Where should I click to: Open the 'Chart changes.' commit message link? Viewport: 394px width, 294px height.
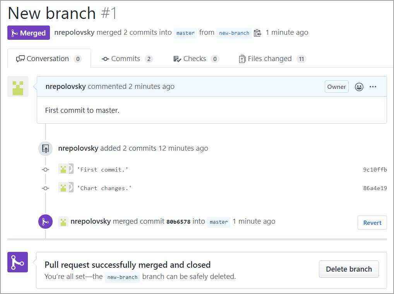tap(104, 188)
